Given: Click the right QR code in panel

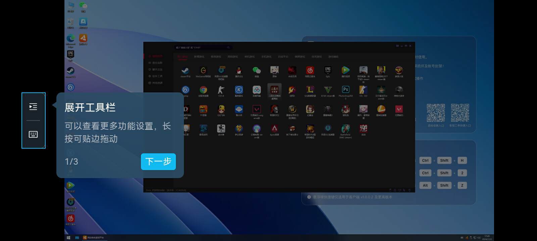Looking at the screenshot, I should tap(460, 113).
